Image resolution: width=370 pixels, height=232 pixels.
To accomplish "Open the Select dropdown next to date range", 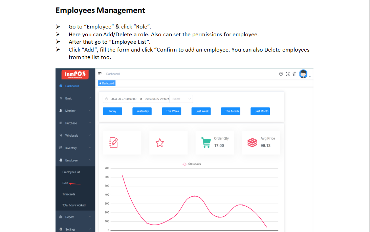I will point(181,99).
